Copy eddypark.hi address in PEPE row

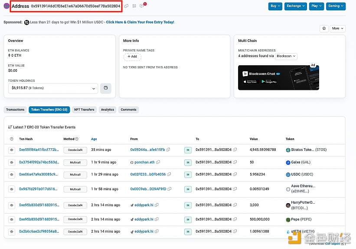(x=157, y=219)
